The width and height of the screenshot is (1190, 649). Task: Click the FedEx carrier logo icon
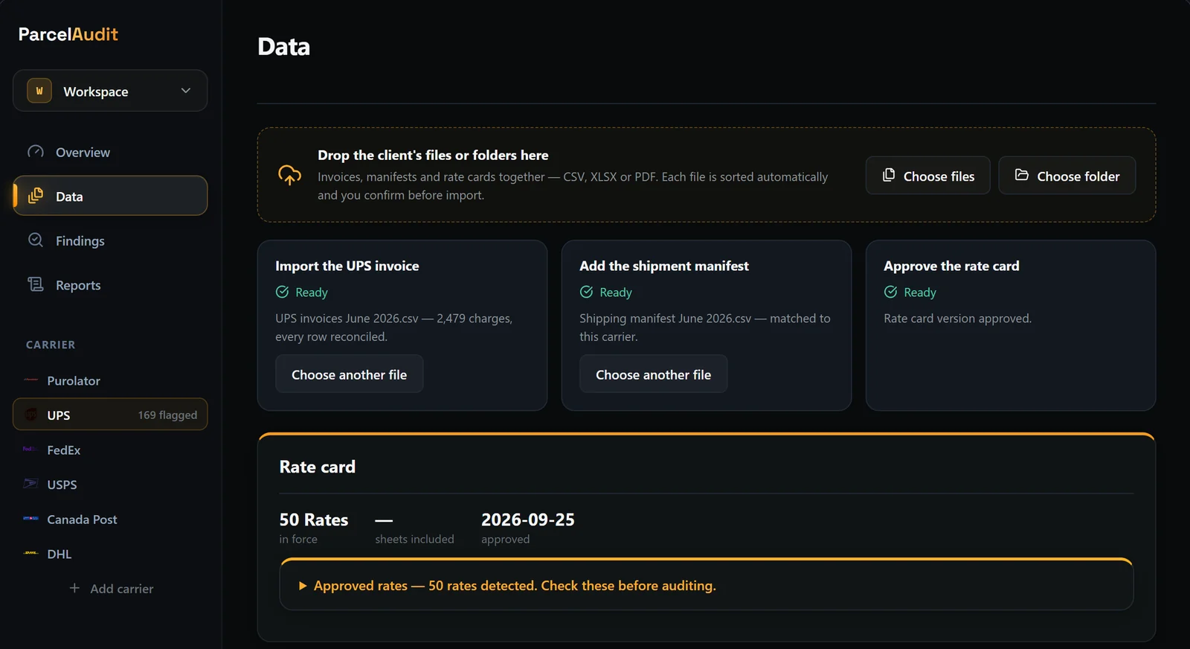30,450
